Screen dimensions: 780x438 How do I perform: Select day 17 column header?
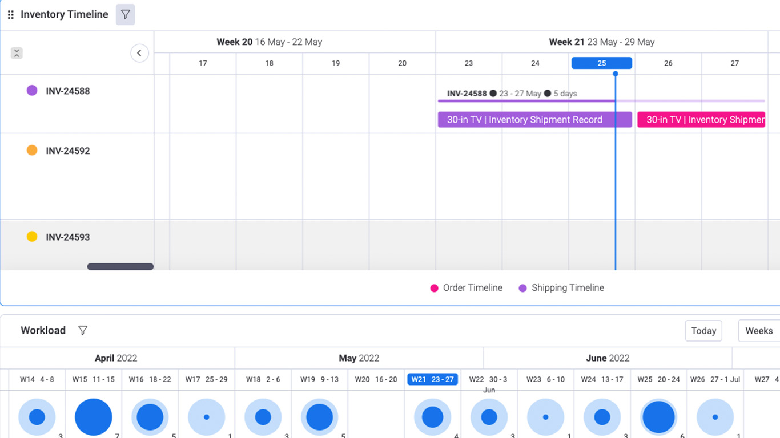click(x=203, y=63)
